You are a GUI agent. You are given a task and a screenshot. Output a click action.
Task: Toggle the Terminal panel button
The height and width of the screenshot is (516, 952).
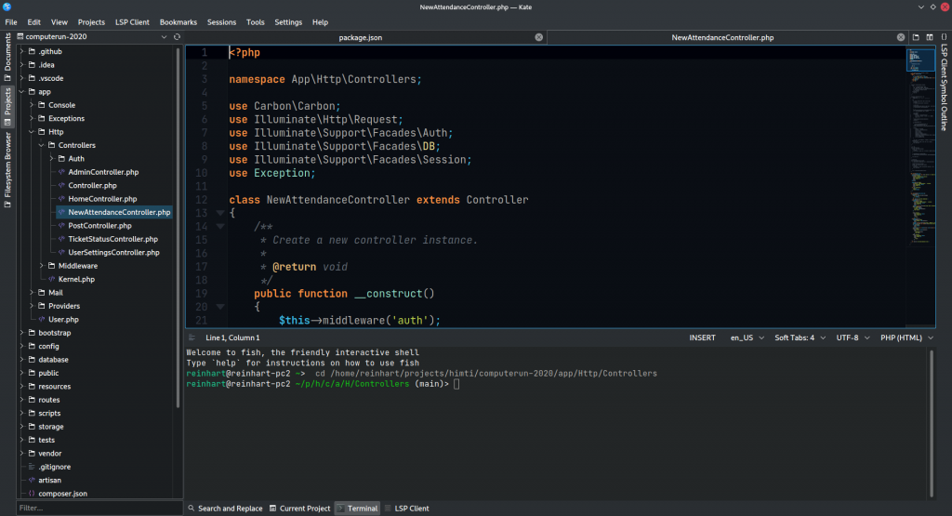357,509
